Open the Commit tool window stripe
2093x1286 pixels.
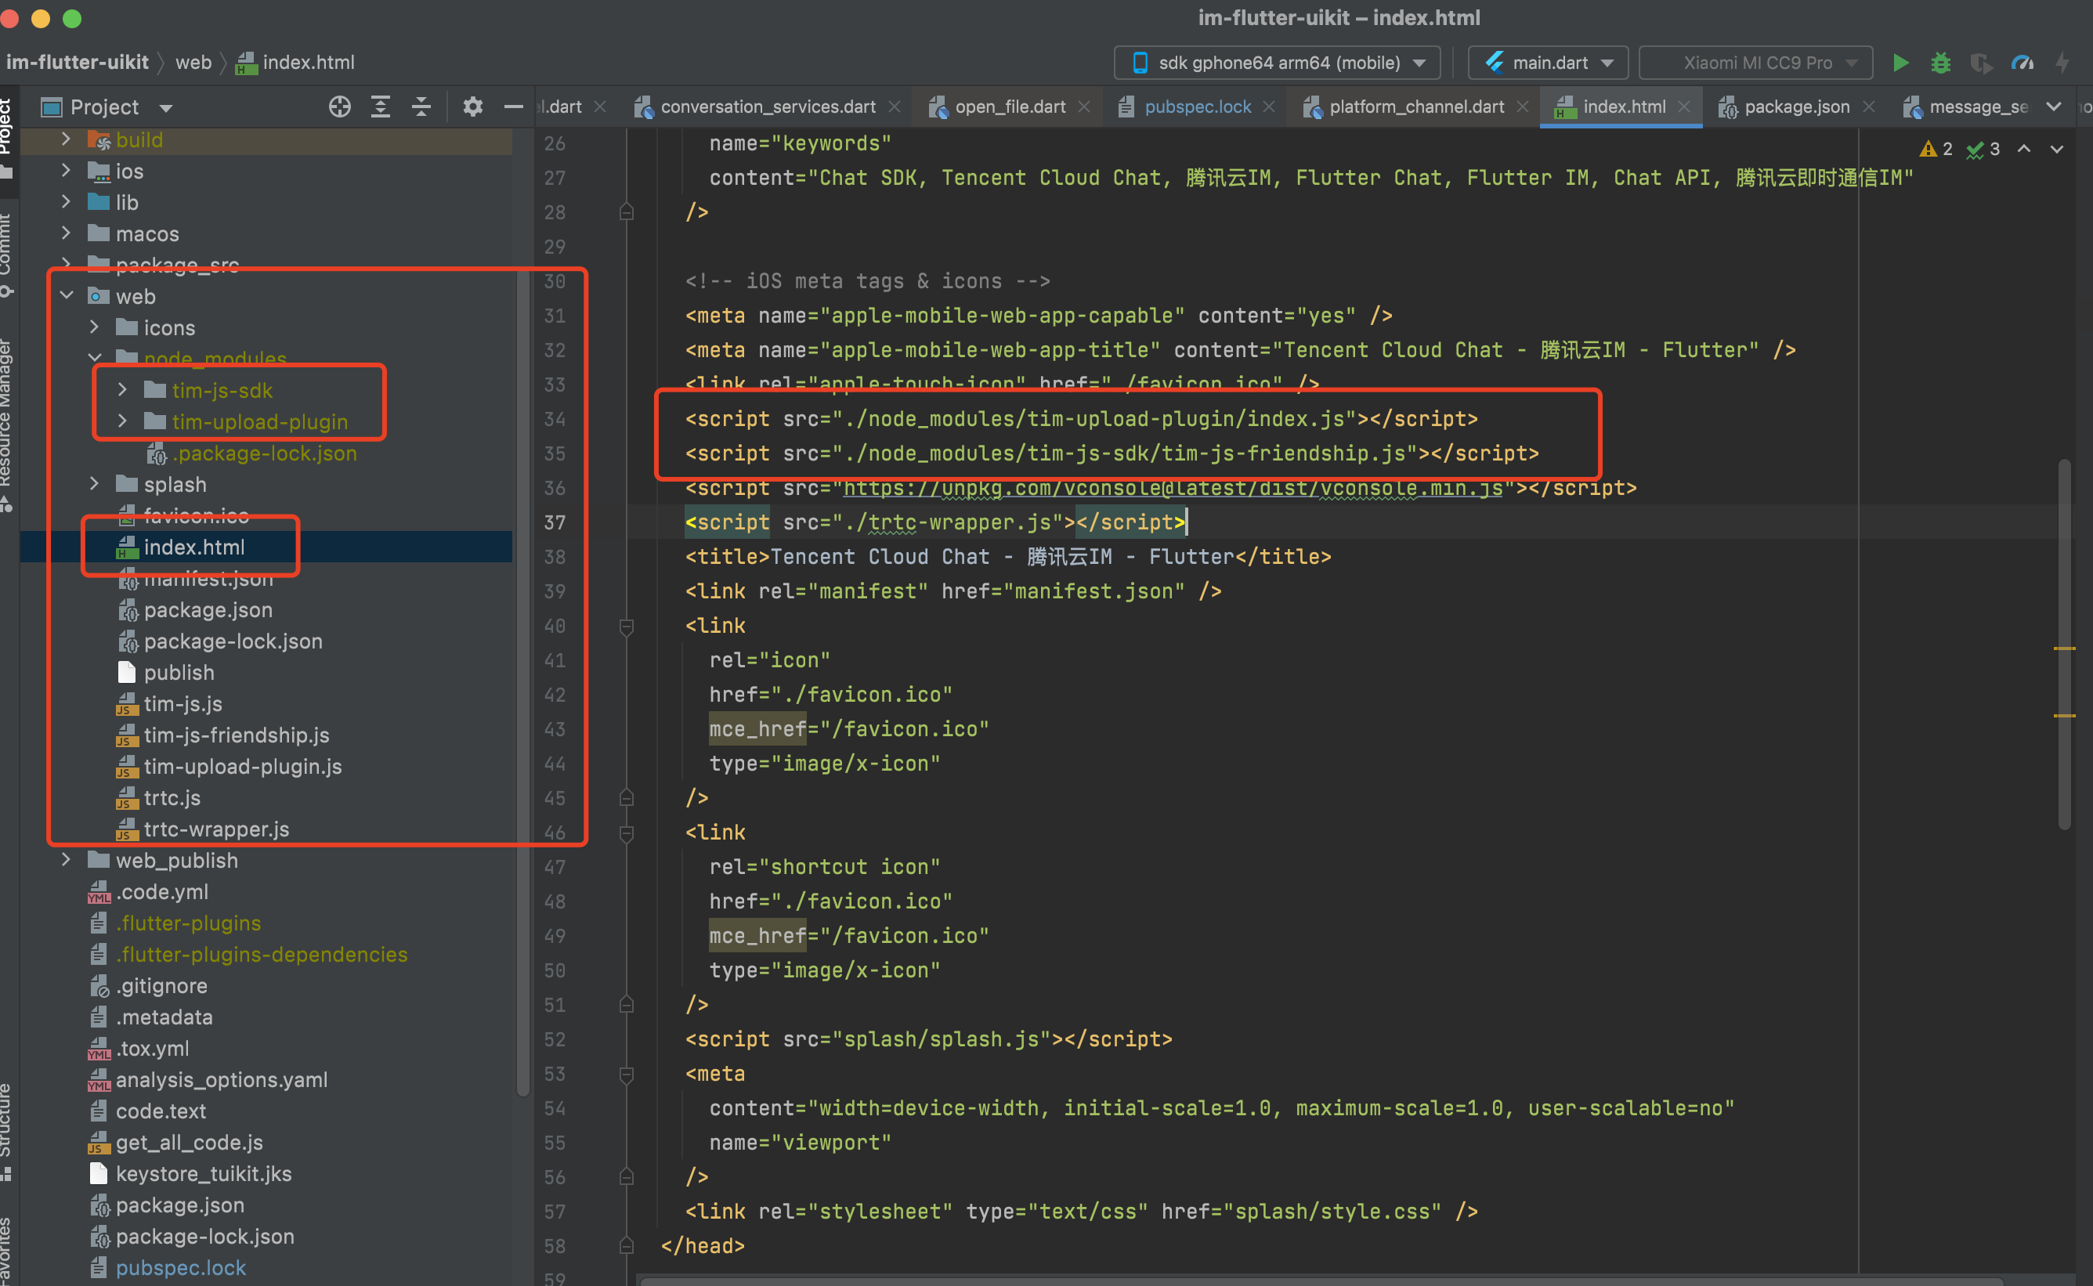7,255
